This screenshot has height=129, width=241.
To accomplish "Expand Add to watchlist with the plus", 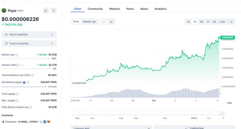I will [52, 35].
